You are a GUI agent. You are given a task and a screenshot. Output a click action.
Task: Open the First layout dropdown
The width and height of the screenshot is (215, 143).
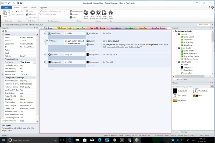tap(34, 62)
